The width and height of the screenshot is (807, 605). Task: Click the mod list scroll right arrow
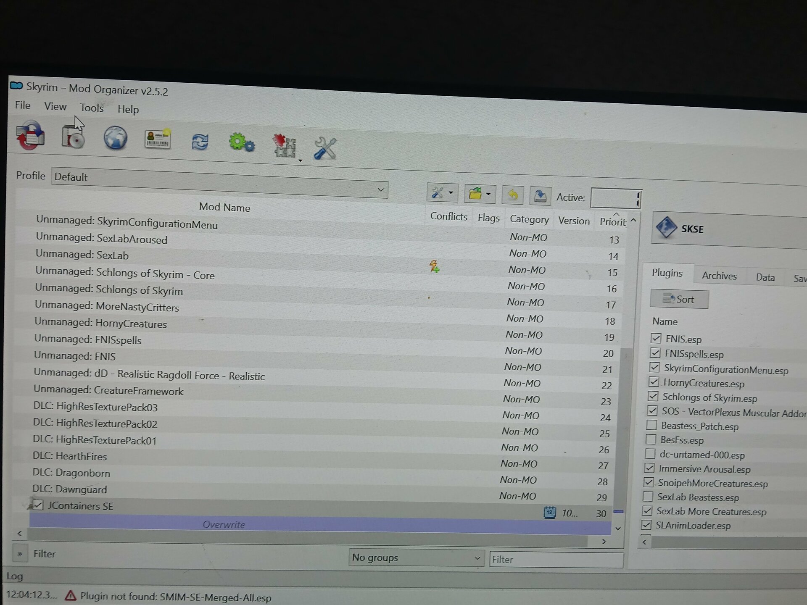pos(604,542)
